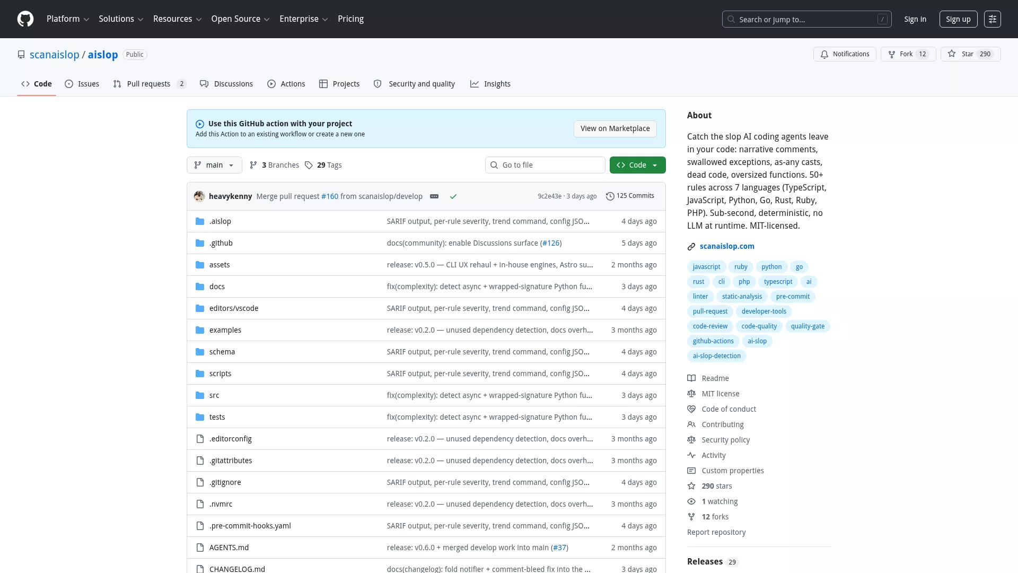Screen dimensions: 1018x573
Task: Click the search magnifier icon in header
Action: point(731,19)
